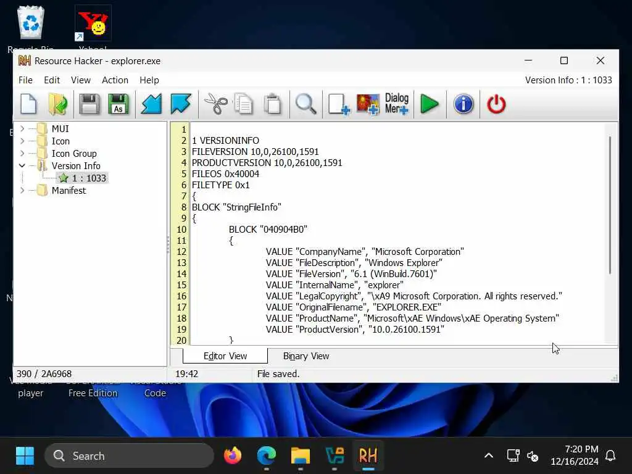Open the notifications bell icon
Viewport: 632px width, 474px height.
pos(610,456)
